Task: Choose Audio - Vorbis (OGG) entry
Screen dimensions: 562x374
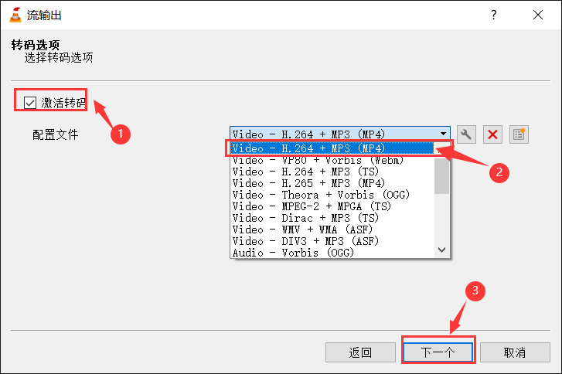Action: (x=332, y=253)
